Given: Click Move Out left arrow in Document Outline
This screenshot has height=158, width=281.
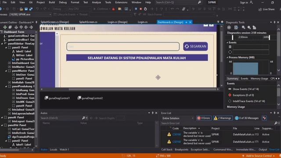Looking at the screenshot, I should [26, 27].
